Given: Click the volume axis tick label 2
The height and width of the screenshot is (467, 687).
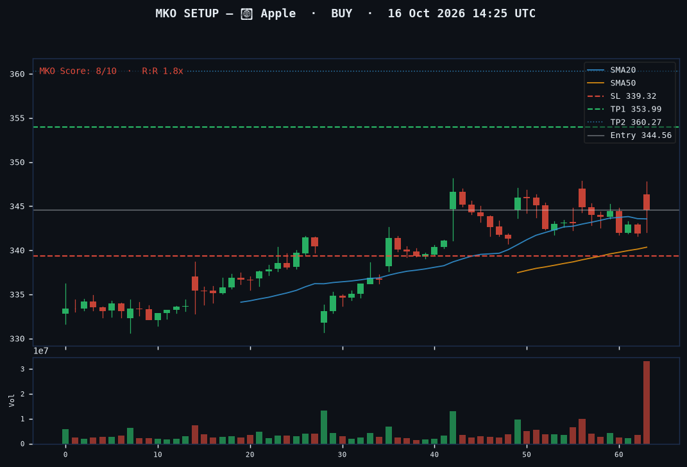Looking at the screenshot, I should click(x=22, y=395).
